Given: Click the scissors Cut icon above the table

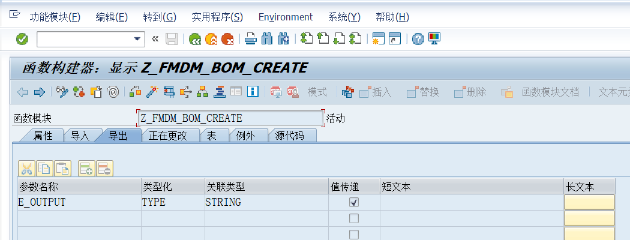Looking at the screenshot, I should 26,168.
